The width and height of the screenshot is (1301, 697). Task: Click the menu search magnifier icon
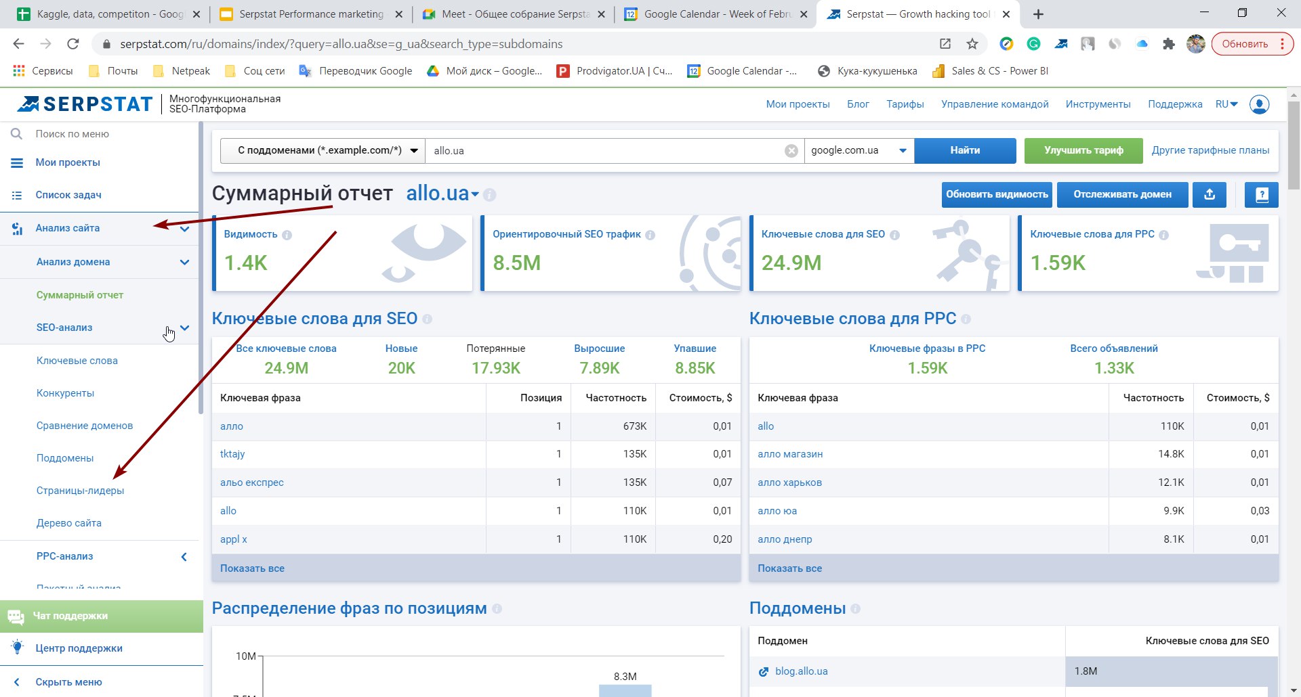(17, 134)
